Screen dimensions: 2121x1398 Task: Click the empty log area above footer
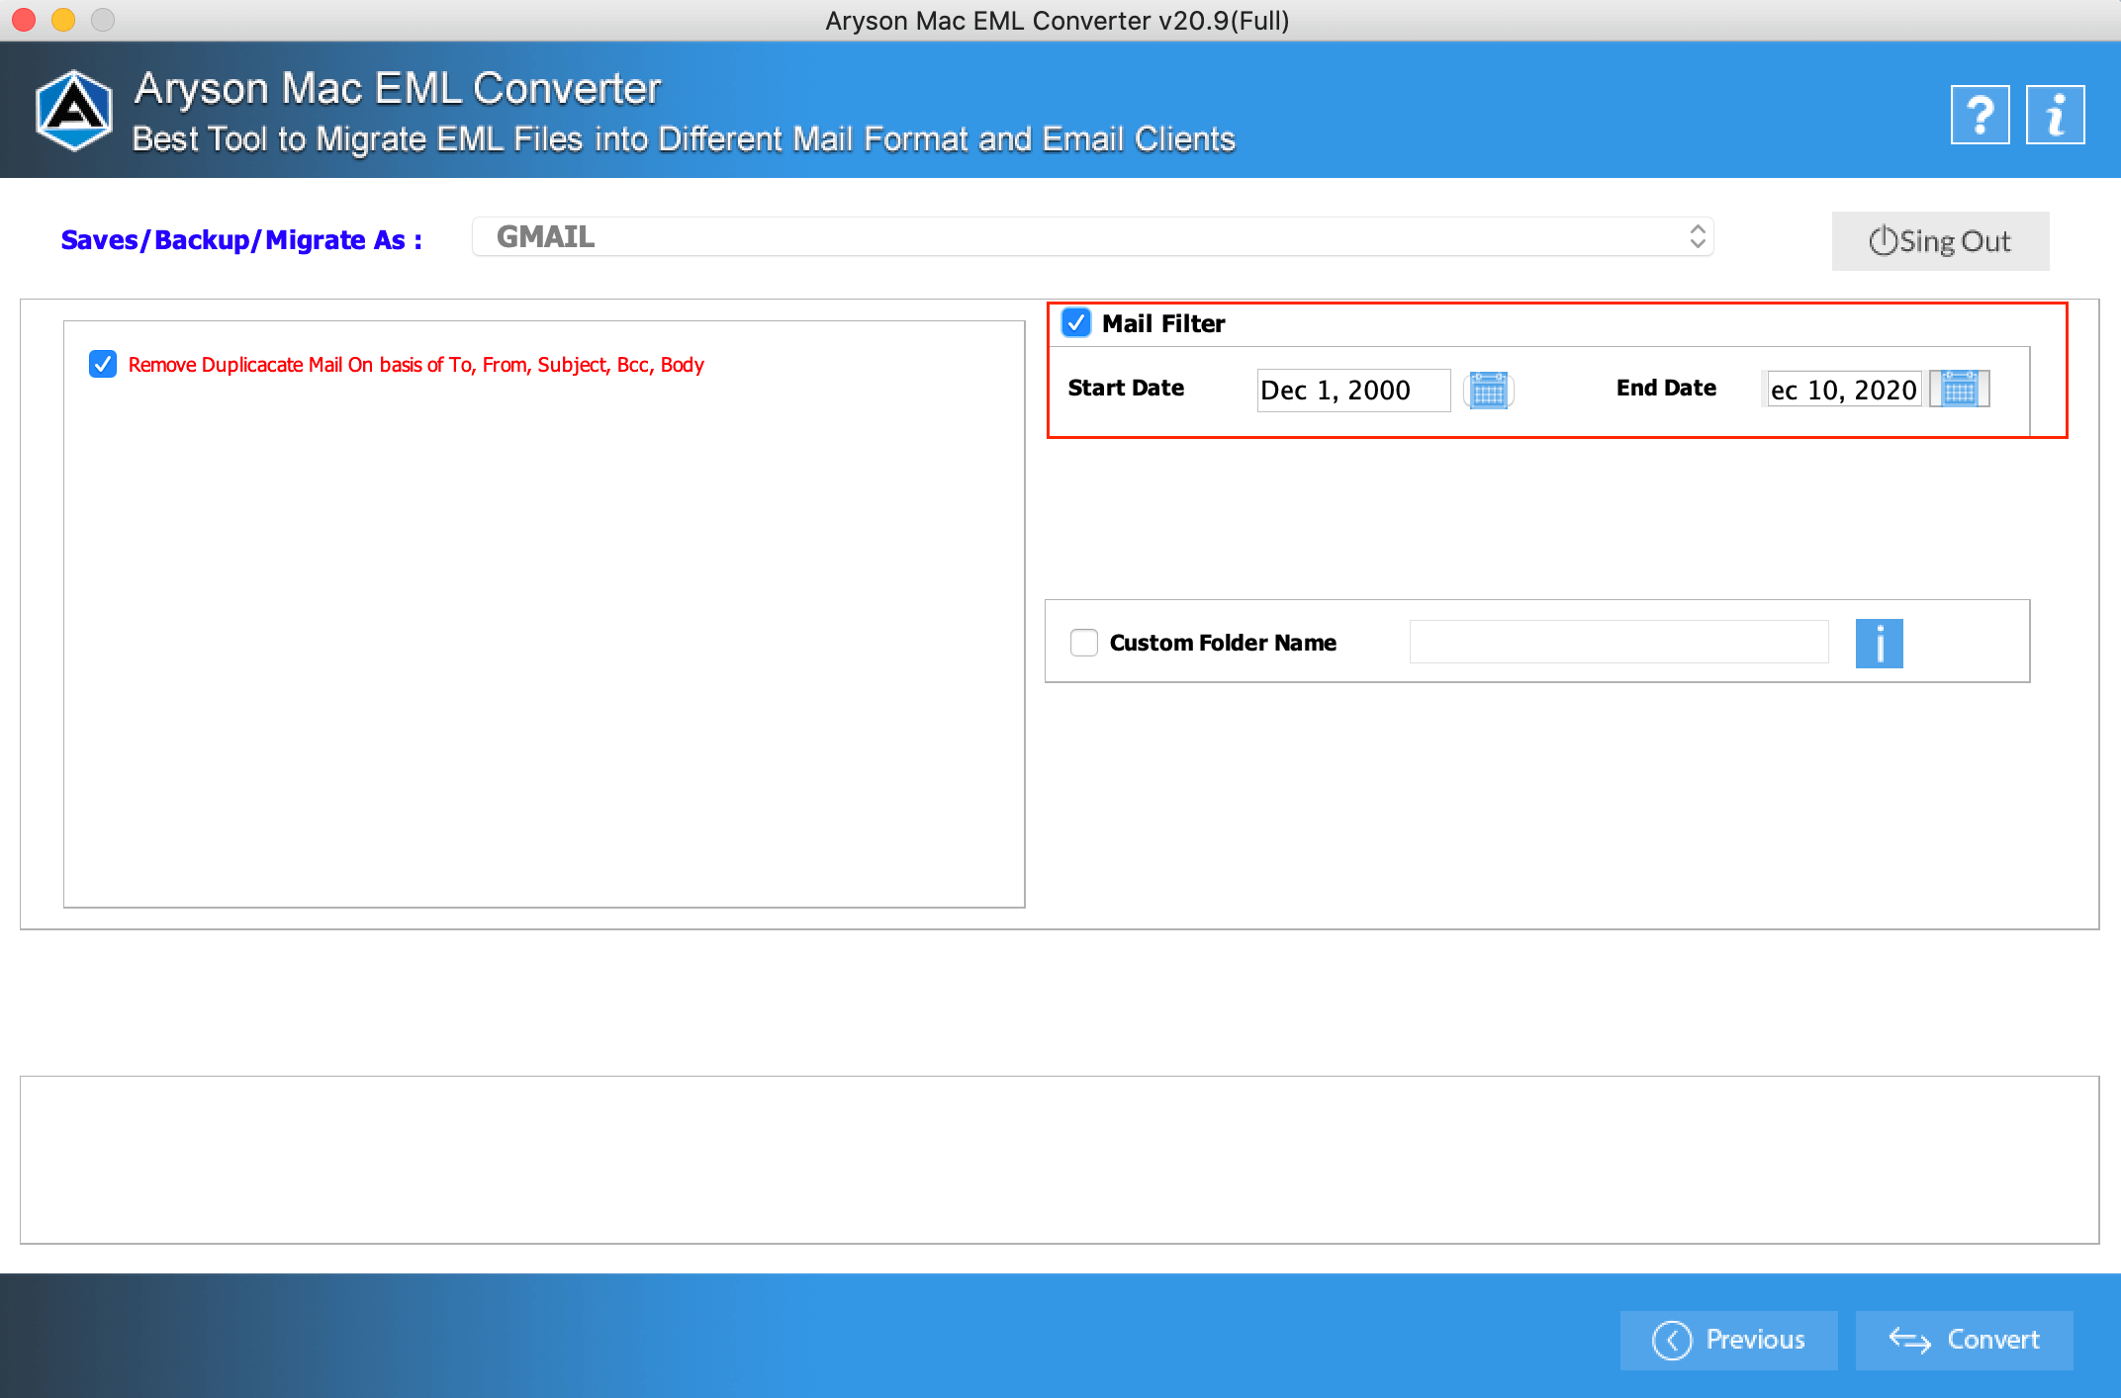(1060, 1160)
